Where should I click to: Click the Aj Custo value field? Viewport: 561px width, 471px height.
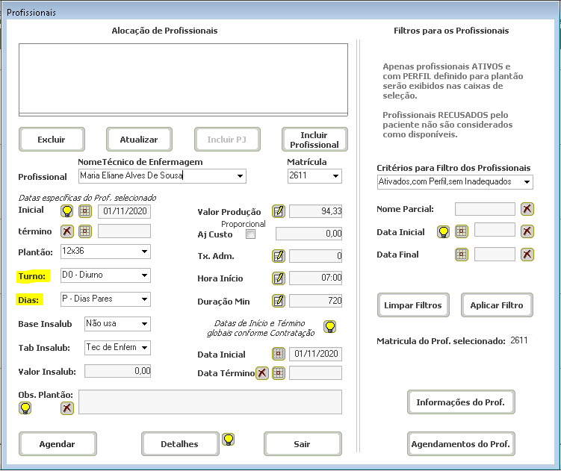309,234
